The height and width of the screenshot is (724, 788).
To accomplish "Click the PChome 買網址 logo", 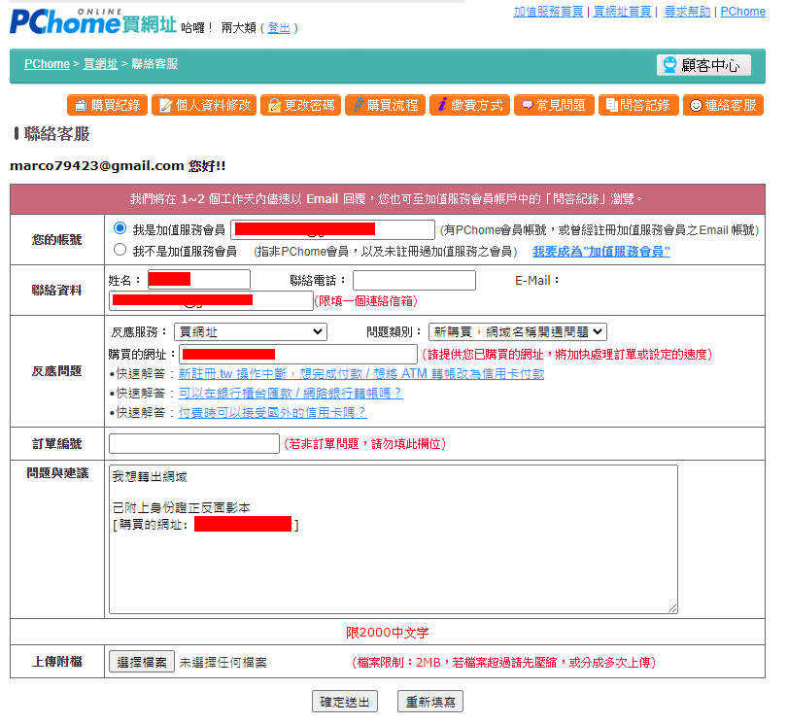I will pyautogui.click(x=93, y=22).
